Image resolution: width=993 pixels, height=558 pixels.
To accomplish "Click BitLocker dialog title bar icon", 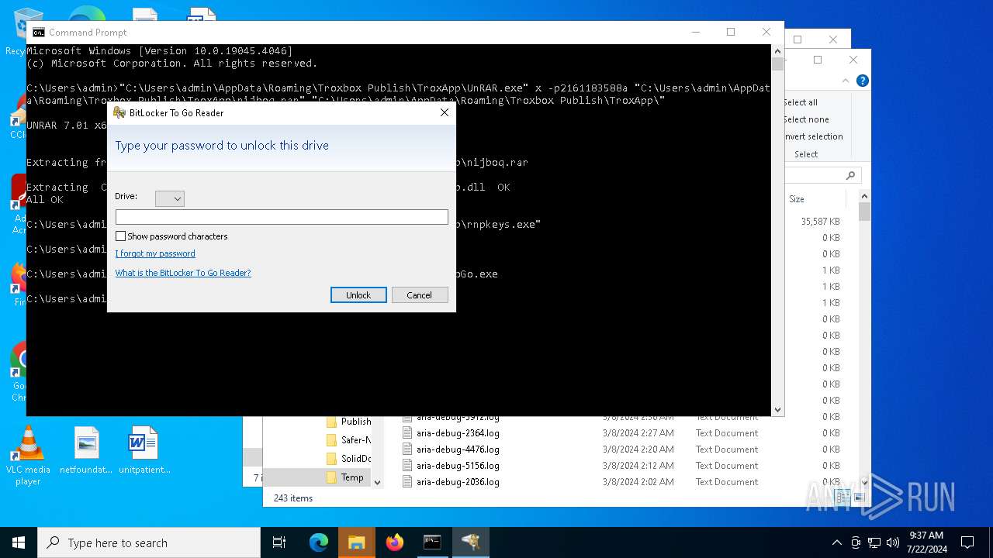I will coord(119,112).
